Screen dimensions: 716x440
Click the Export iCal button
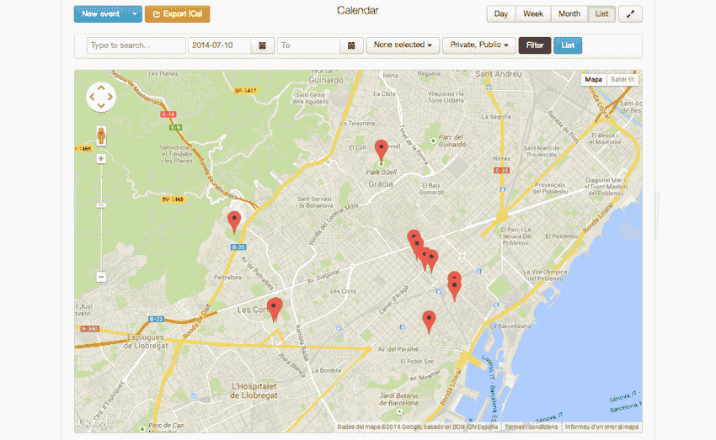(177, 14)
